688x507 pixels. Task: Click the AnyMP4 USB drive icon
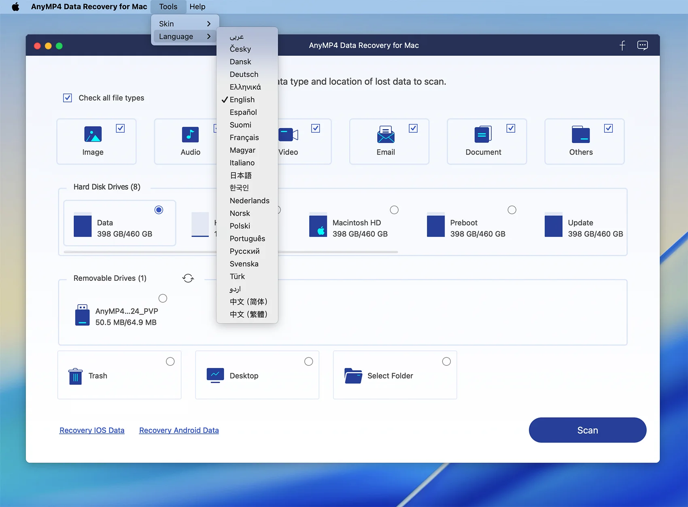82,315
